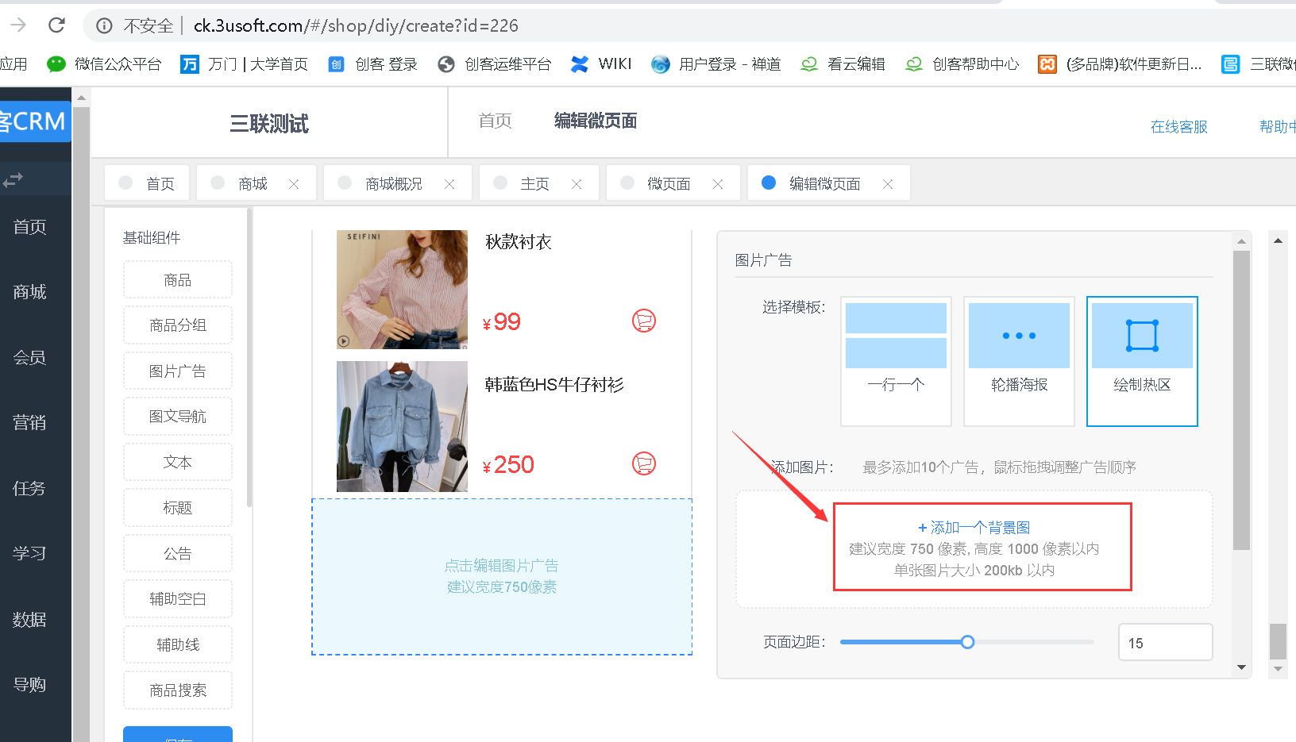Click the cart icon for 韩蓝色HS牛仔衬衫
Viewport: 1296px width, 742px height.
644,463
